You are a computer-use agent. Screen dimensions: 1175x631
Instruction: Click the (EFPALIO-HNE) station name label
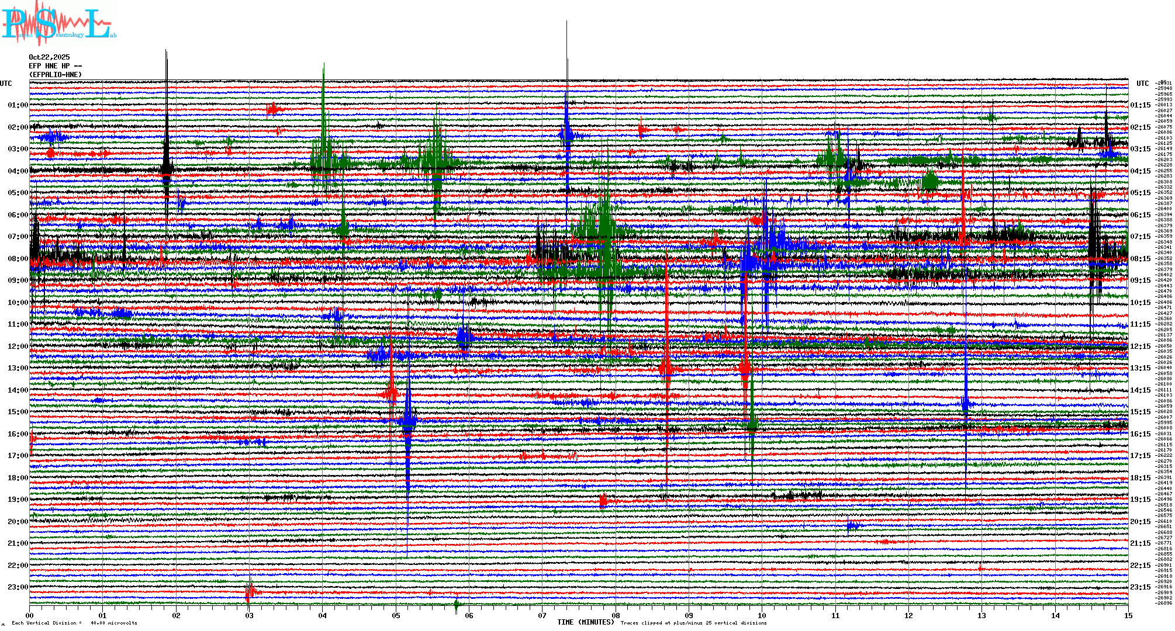pos(56,75)
